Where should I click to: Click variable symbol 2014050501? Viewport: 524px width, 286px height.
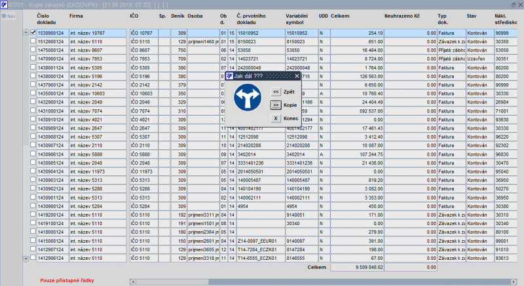click(x=302, y=171)
